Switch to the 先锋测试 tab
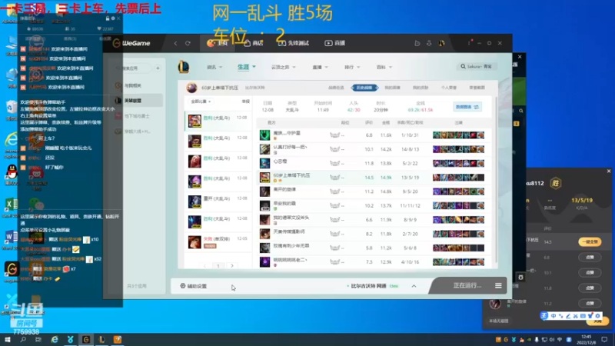 pyautogui.click(x=294, y=43)
